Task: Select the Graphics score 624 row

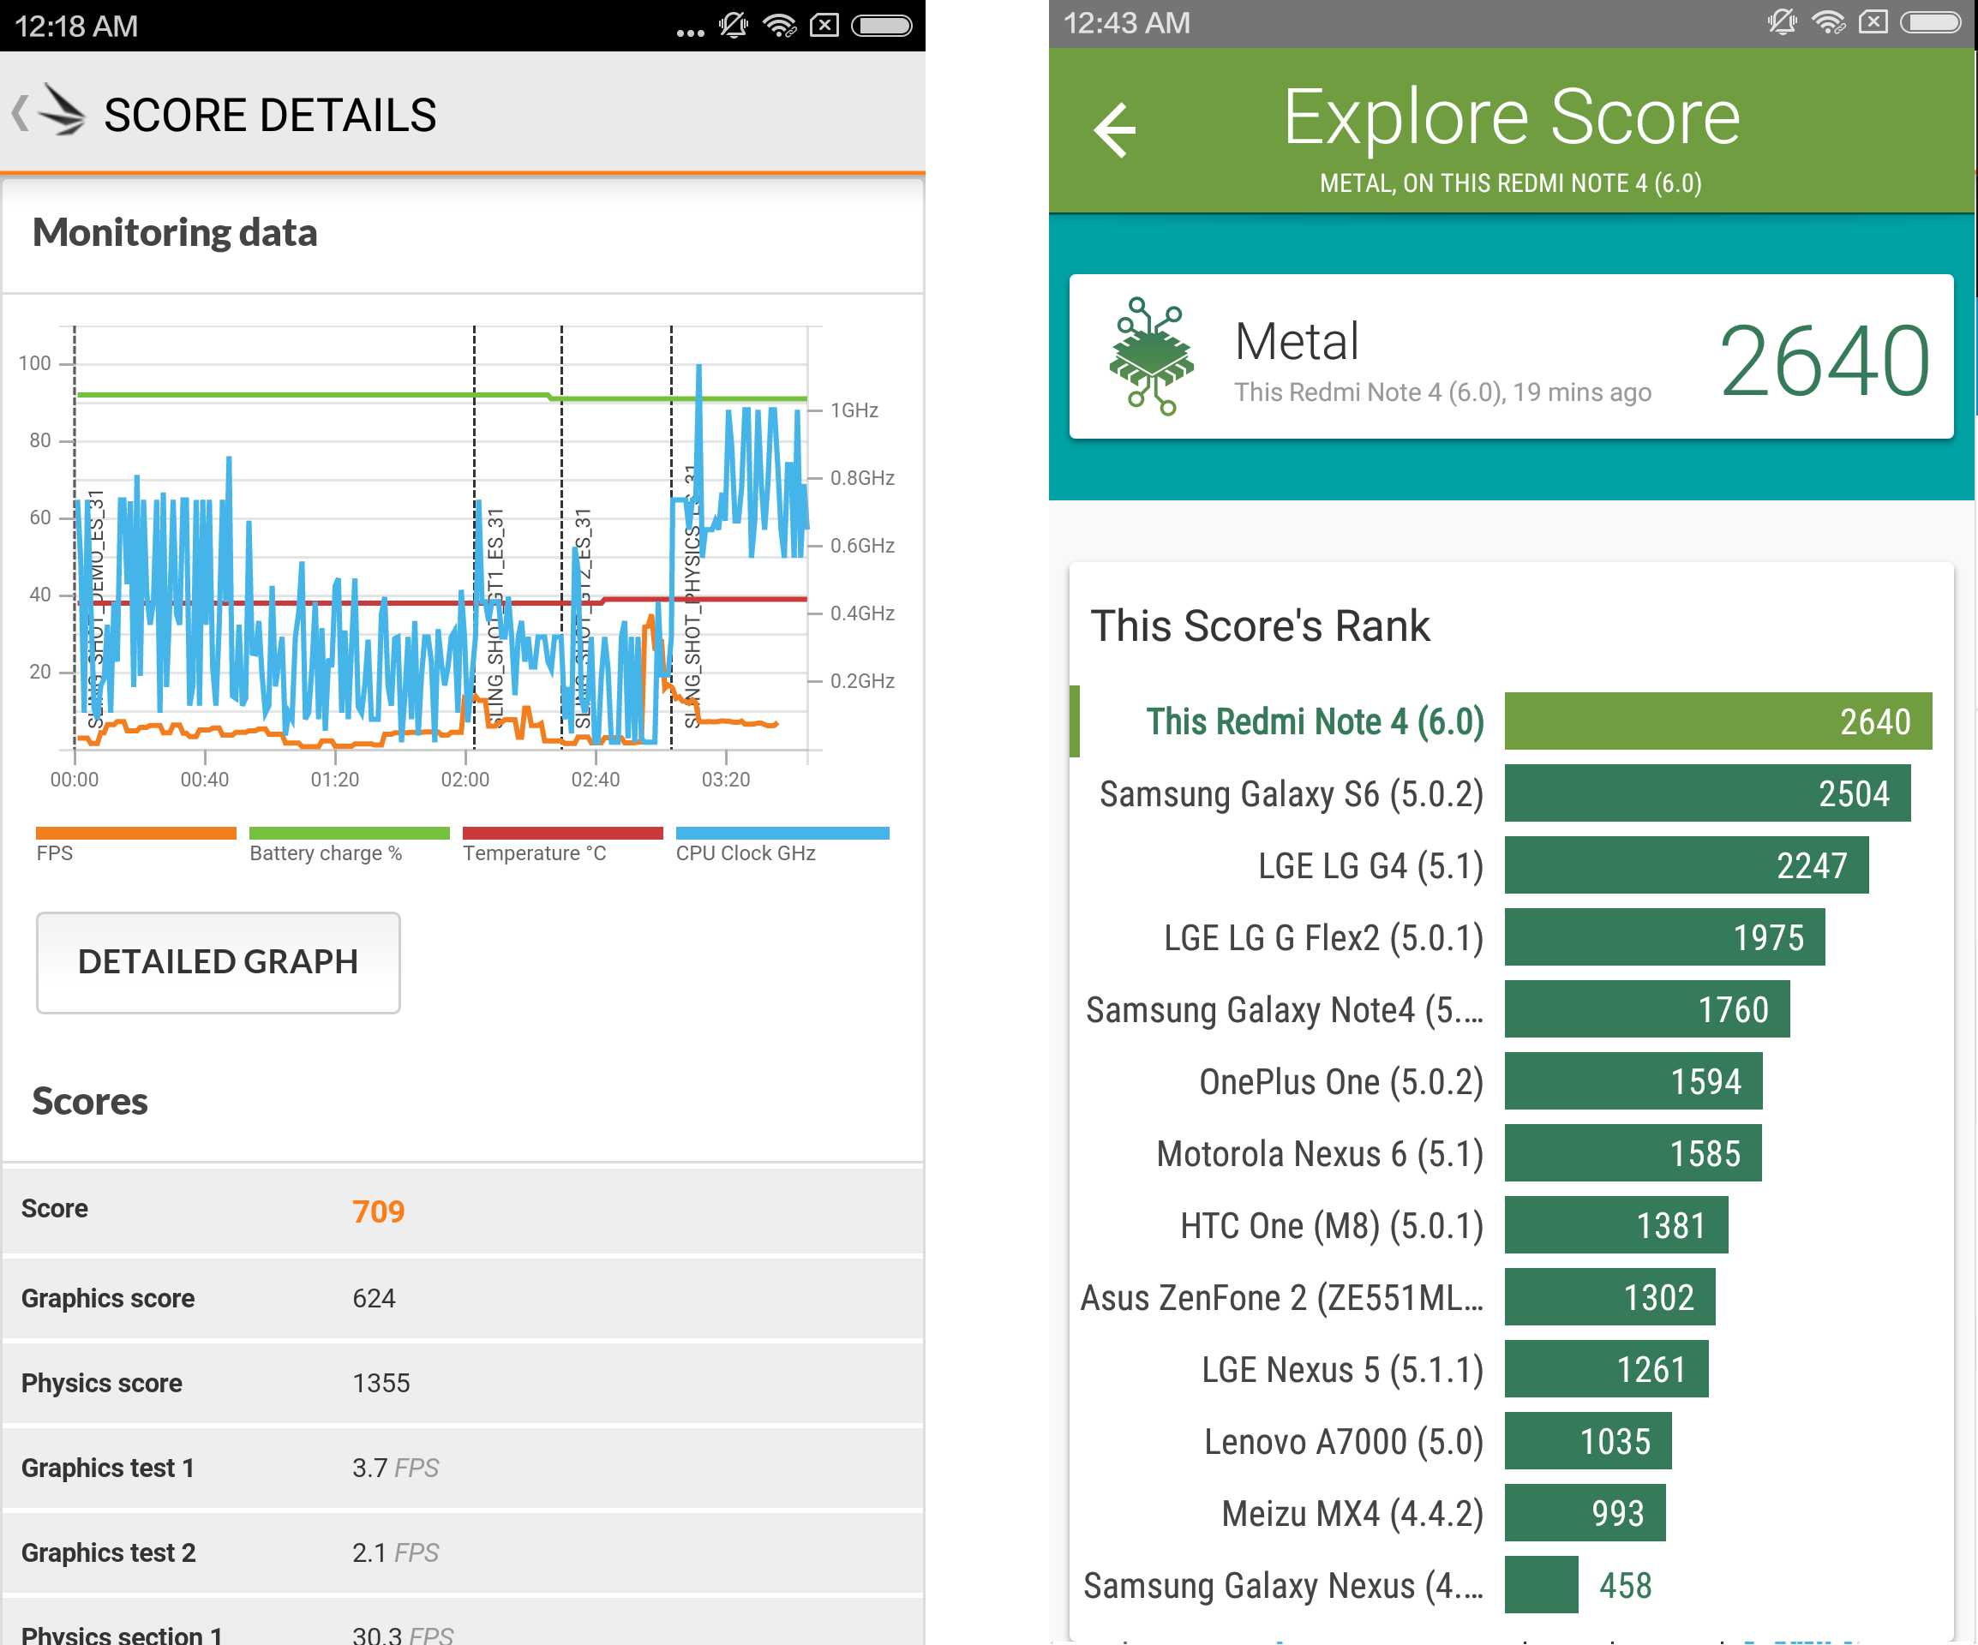Action: click(463, 1297)
